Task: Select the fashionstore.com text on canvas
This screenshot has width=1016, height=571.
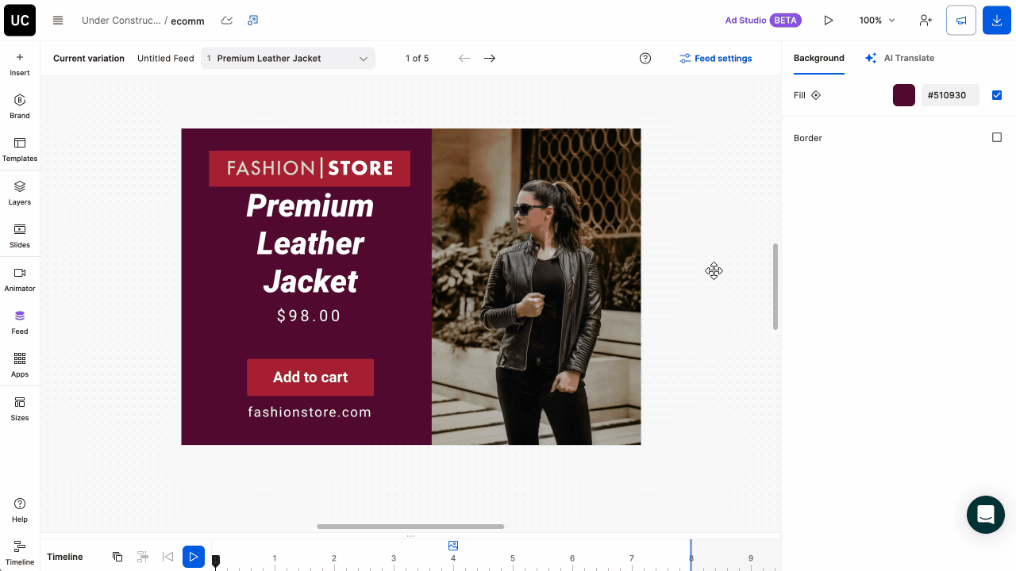Action: 310,412
